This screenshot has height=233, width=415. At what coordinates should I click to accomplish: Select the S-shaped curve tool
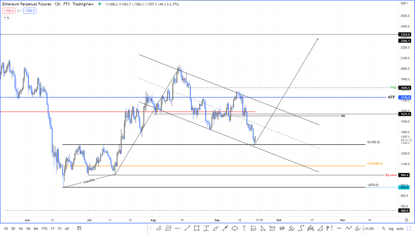301,228
